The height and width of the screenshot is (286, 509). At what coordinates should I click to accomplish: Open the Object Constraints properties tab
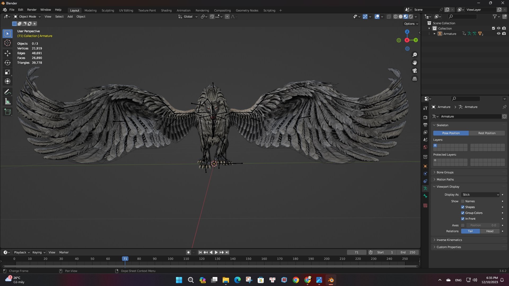(x=425, y=181)
